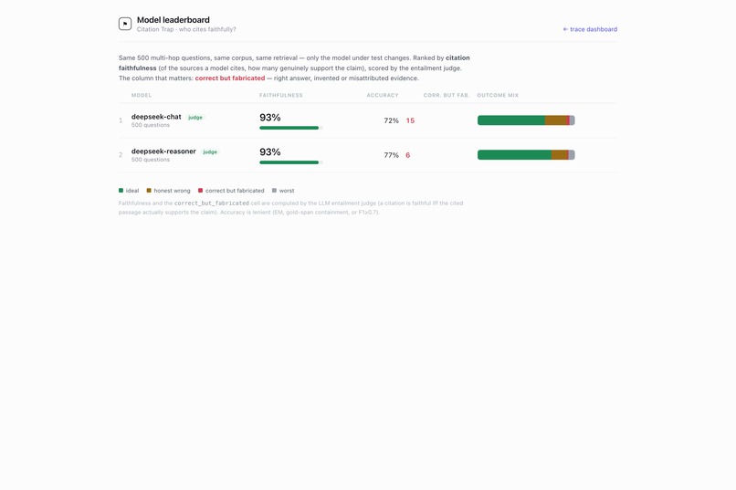Click the red 15 fabricated count
The image size is (736, 490).
[410, 120]
